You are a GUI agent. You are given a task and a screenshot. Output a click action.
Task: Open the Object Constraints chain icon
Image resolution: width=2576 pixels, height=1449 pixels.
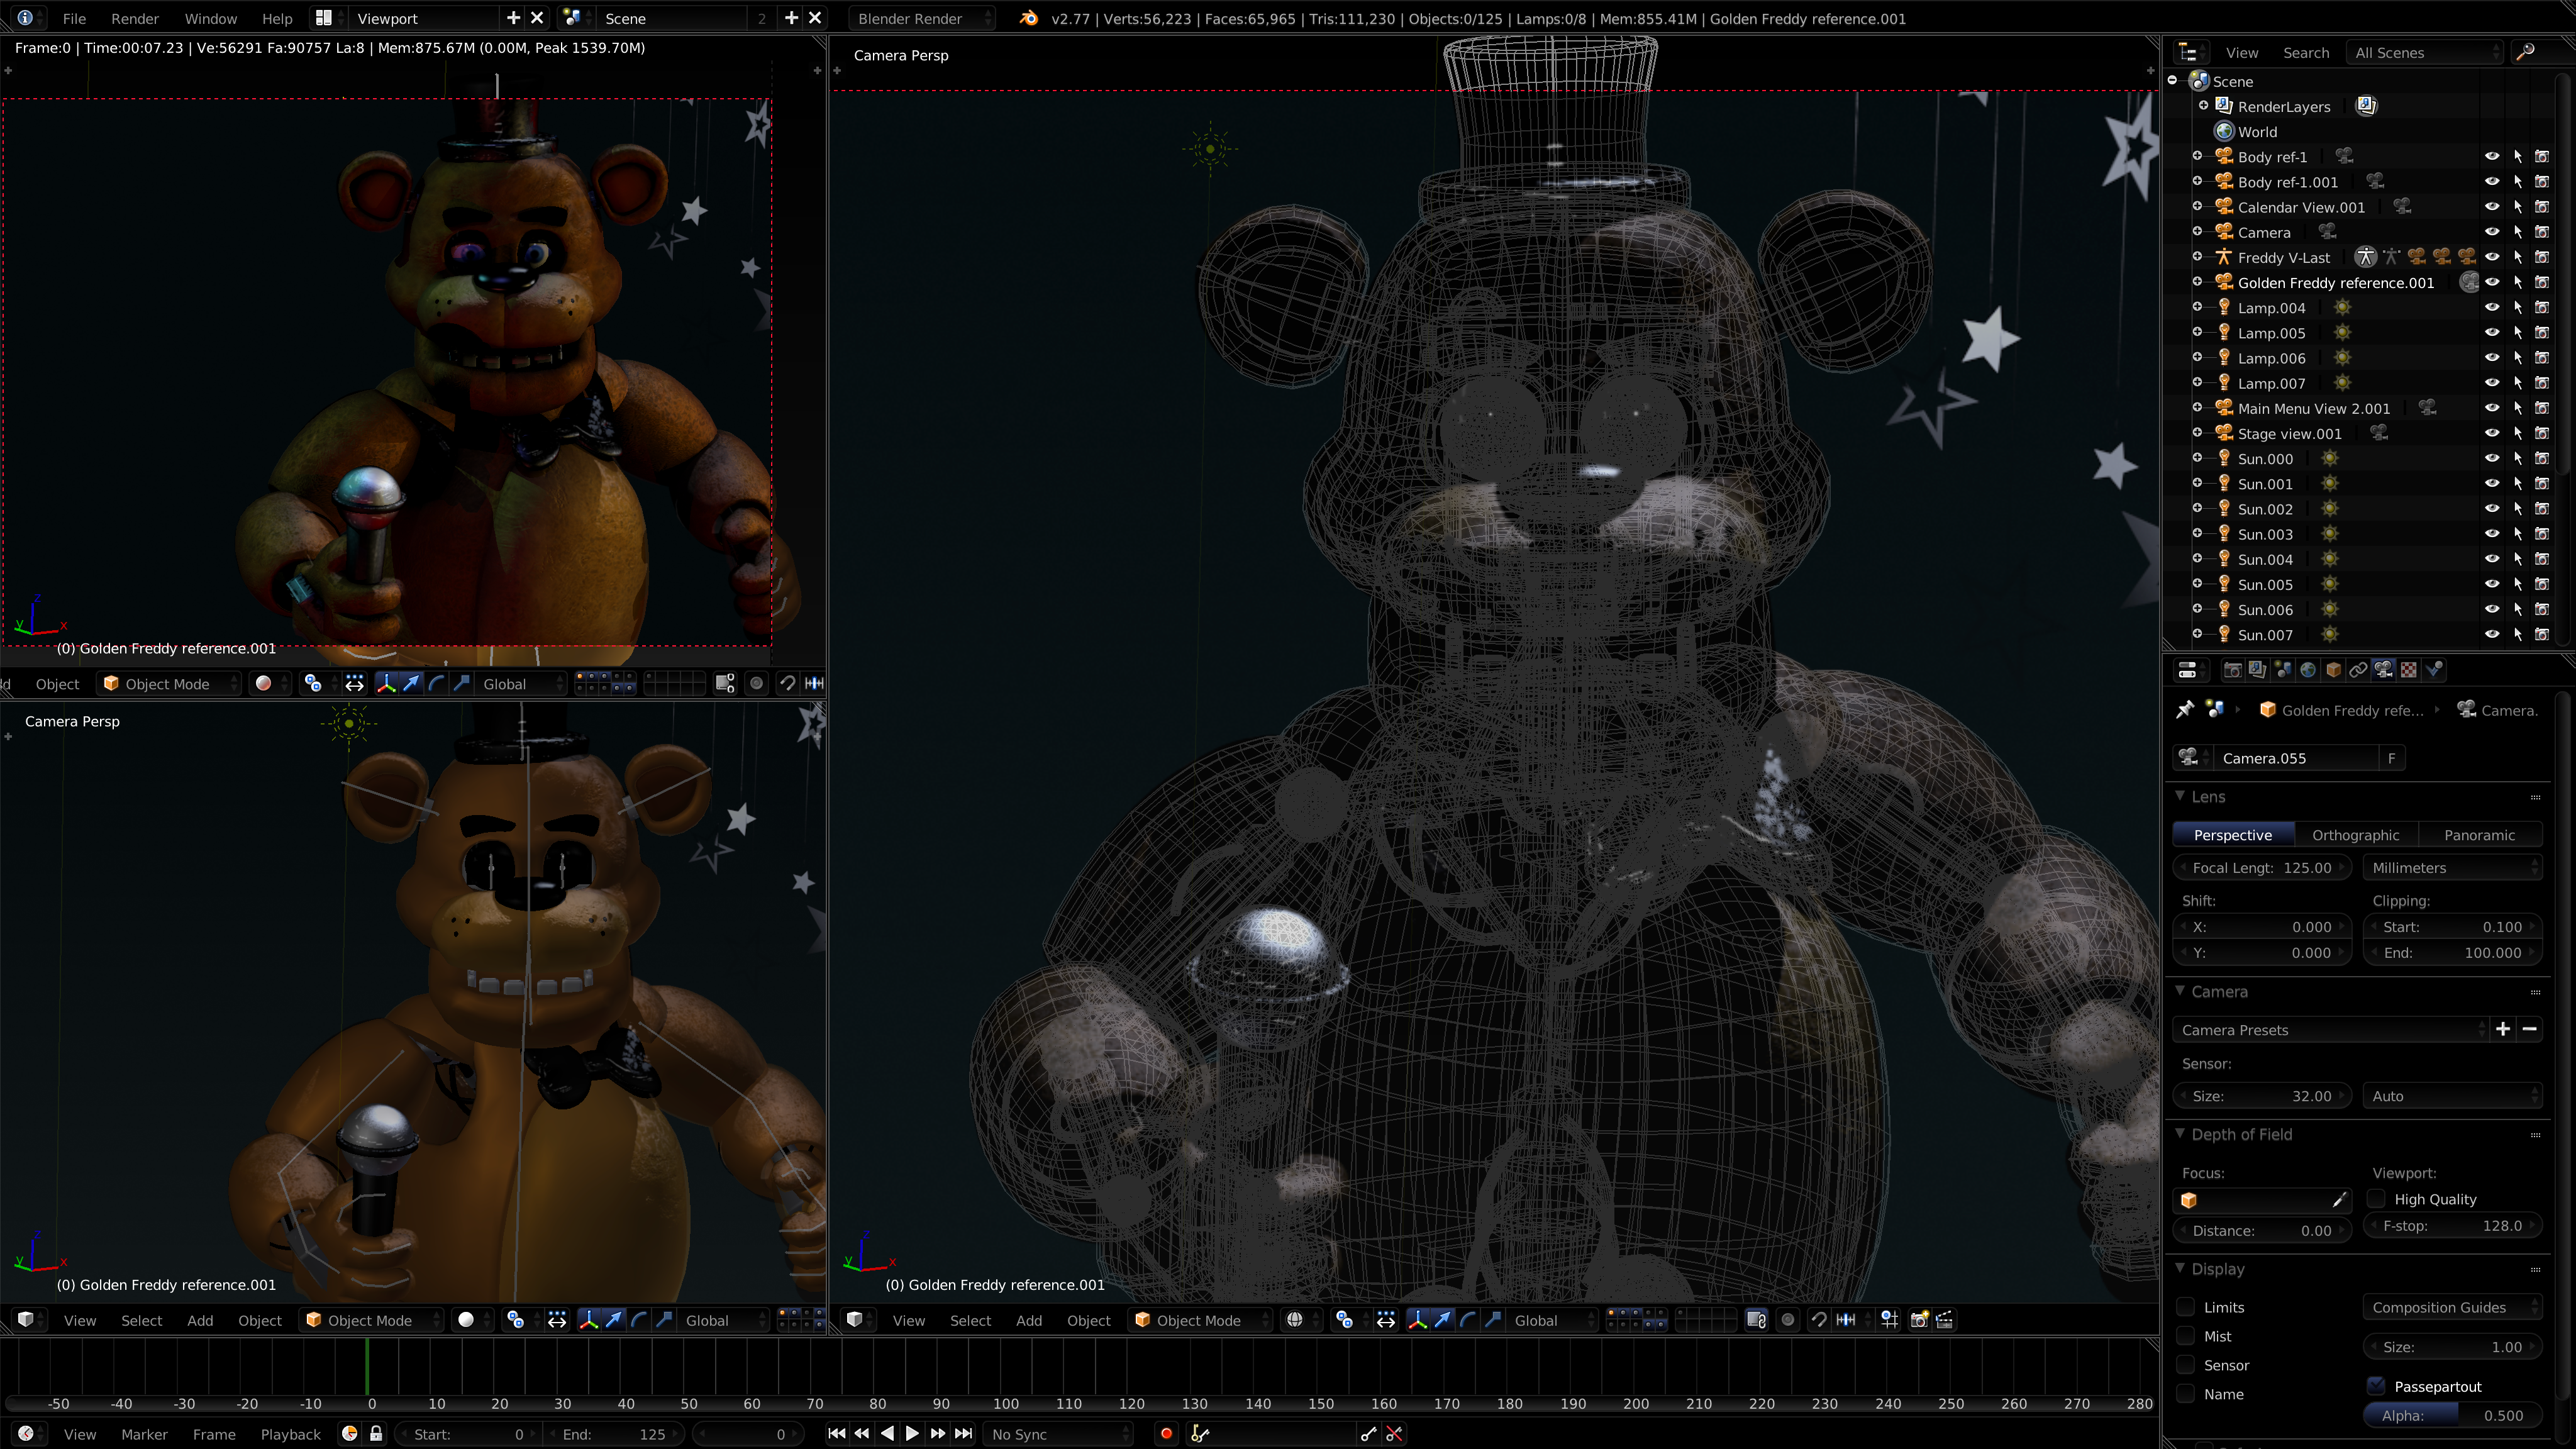2358,670
